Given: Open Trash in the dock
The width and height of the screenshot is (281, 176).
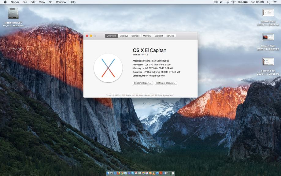Looking at the screenshot, I should point(173,173).
